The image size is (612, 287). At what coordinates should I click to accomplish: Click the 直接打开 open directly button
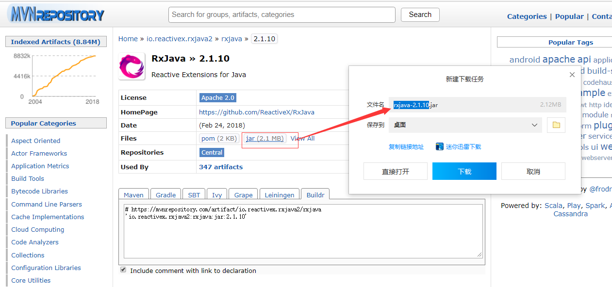pos(396,171)
